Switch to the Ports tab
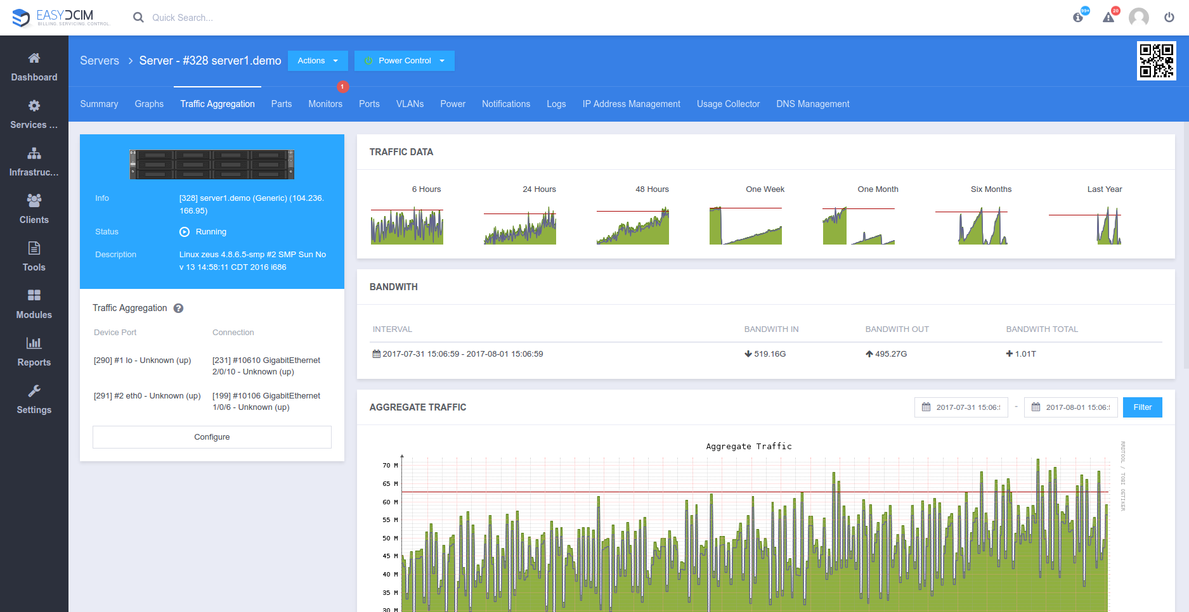Screen dimensions: 1189x612 point(369,104)
